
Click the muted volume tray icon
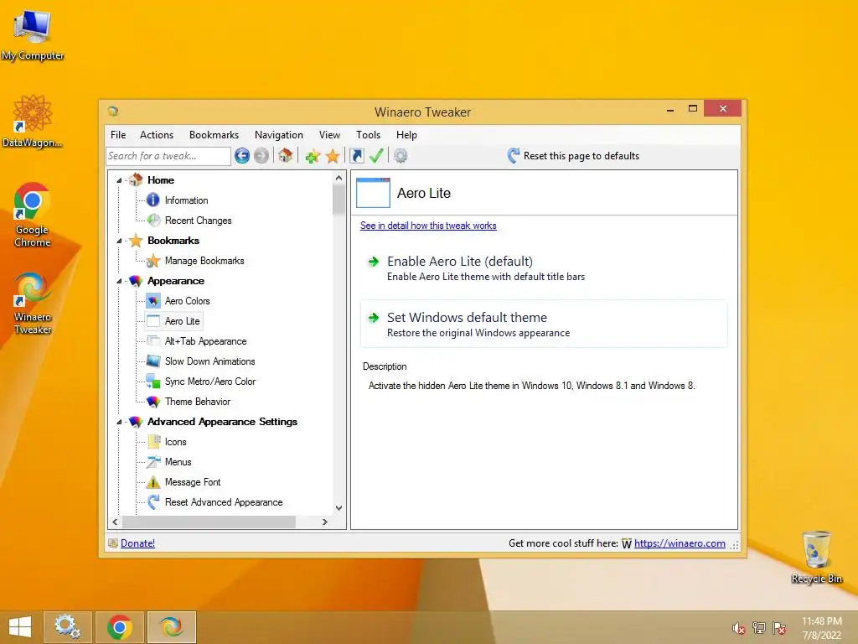[x=739, y=628]
